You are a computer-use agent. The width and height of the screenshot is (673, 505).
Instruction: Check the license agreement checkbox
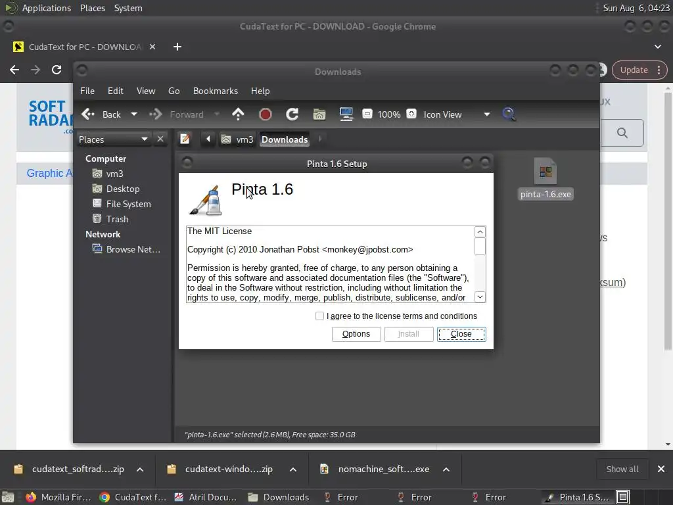tap(319, 316)
